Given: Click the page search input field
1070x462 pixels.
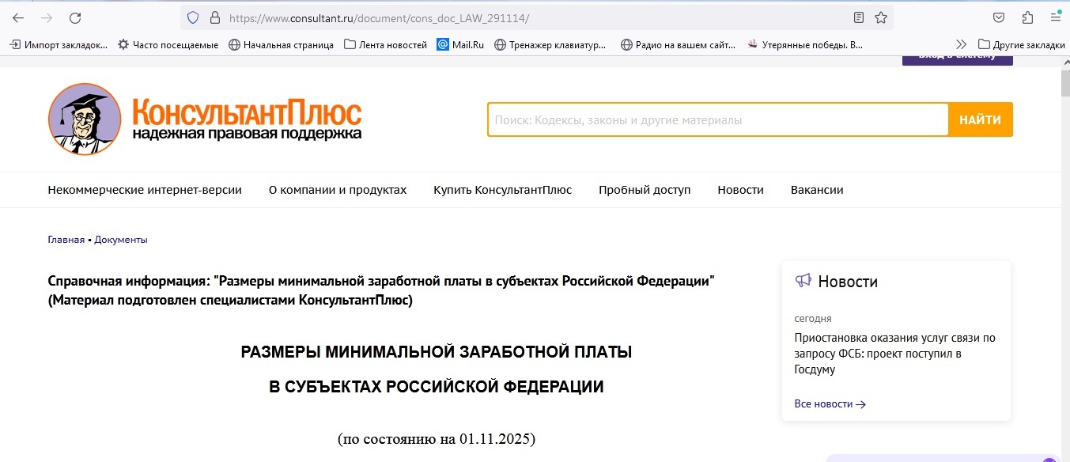Looking at the screenshot, I should (x=717, y=120).
